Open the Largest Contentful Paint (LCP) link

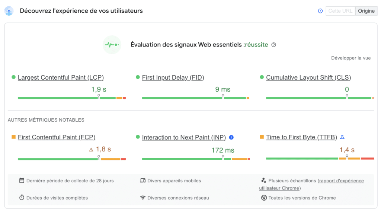[61, 77]
